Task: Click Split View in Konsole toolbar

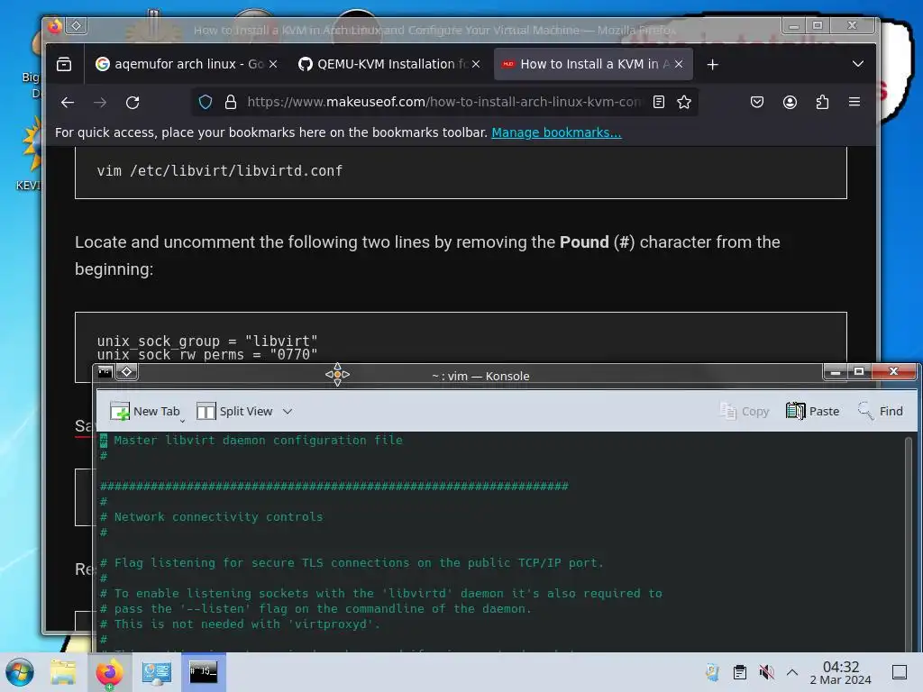Action: 234,411
